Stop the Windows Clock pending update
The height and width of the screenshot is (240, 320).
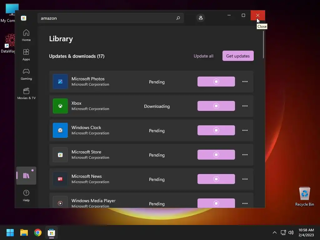pos(216,130)
